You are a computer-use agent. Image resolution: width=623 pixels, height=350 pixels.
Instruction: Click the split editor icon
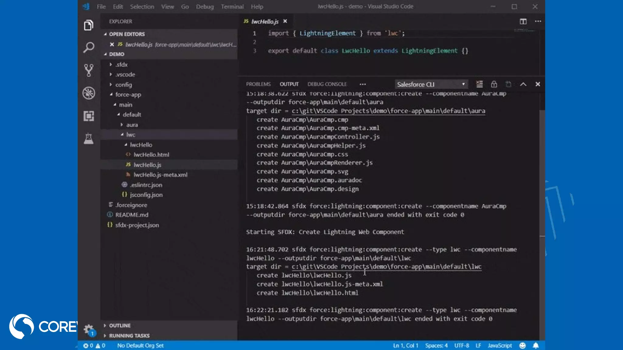(523, 21)
